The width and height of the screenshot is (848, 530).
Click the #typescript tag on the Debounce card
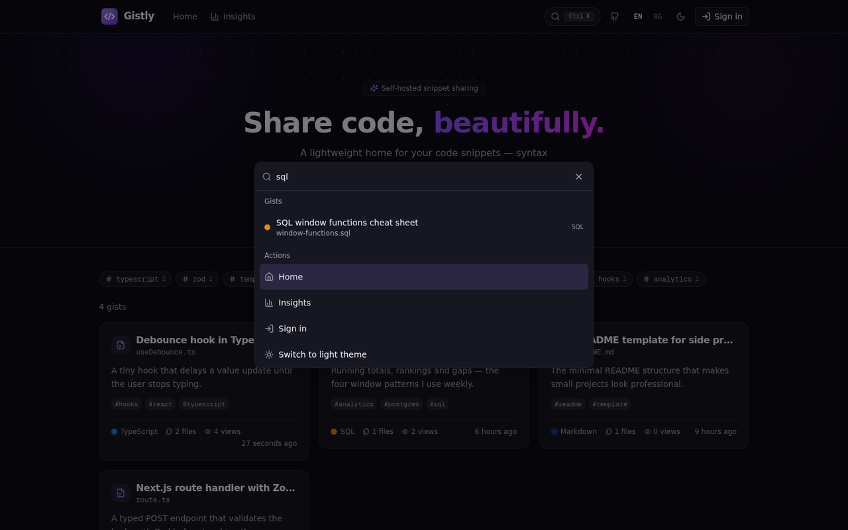click(204, 404)
